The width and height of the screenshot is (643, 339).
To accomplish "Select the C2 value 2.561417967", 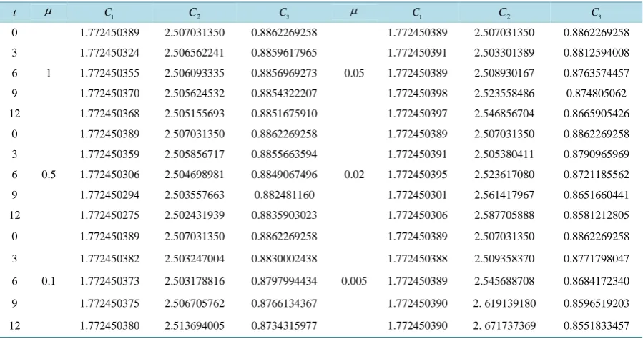I will (x=504, y=195).
